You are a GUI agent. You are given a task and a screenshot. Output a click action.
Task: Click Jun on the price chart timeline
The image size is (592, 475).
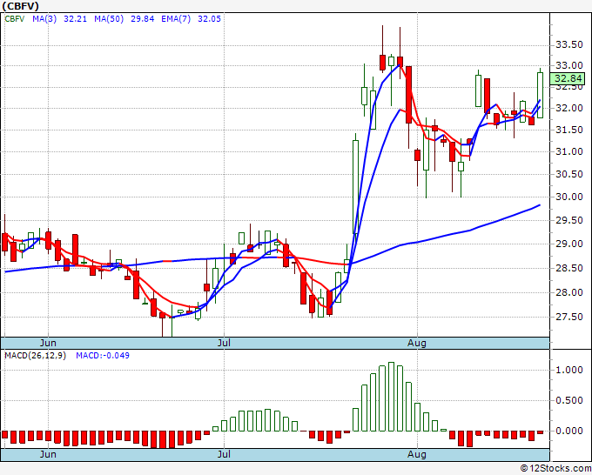tap(48, 343)
